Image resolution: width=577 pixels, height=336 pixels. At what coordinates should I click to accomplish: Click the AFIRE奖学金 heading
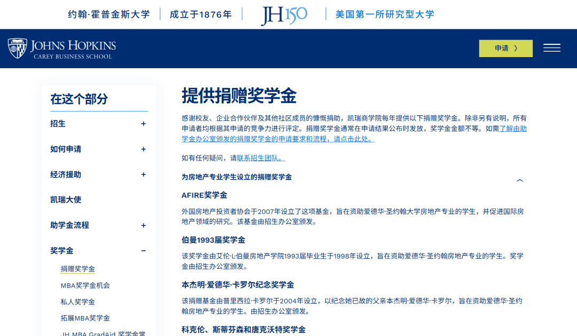click(204, 195)
